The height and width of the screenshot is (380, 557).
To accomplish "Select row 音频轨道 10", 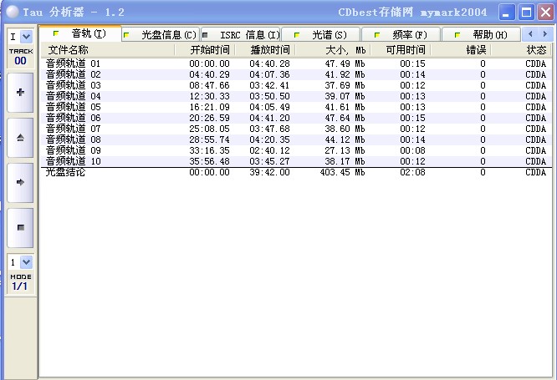I will click(296, 161).
